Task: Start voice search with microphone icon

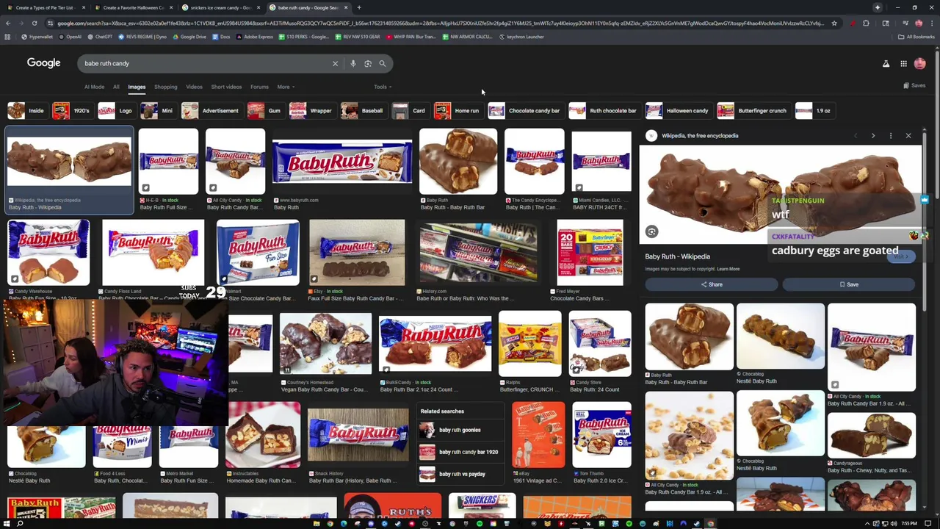Action: (353, 63)
